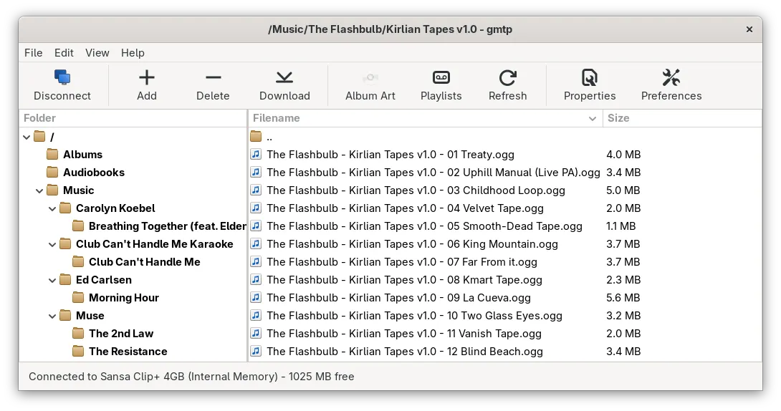This screenshot has height=411, width=781.
Task: Click the Folder column header
Action: (133, 118)
